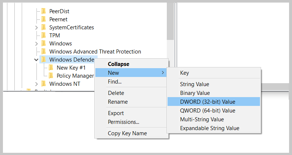Expand the Windows NT key
The image size is (292, 155).
(x=36, y=84)
